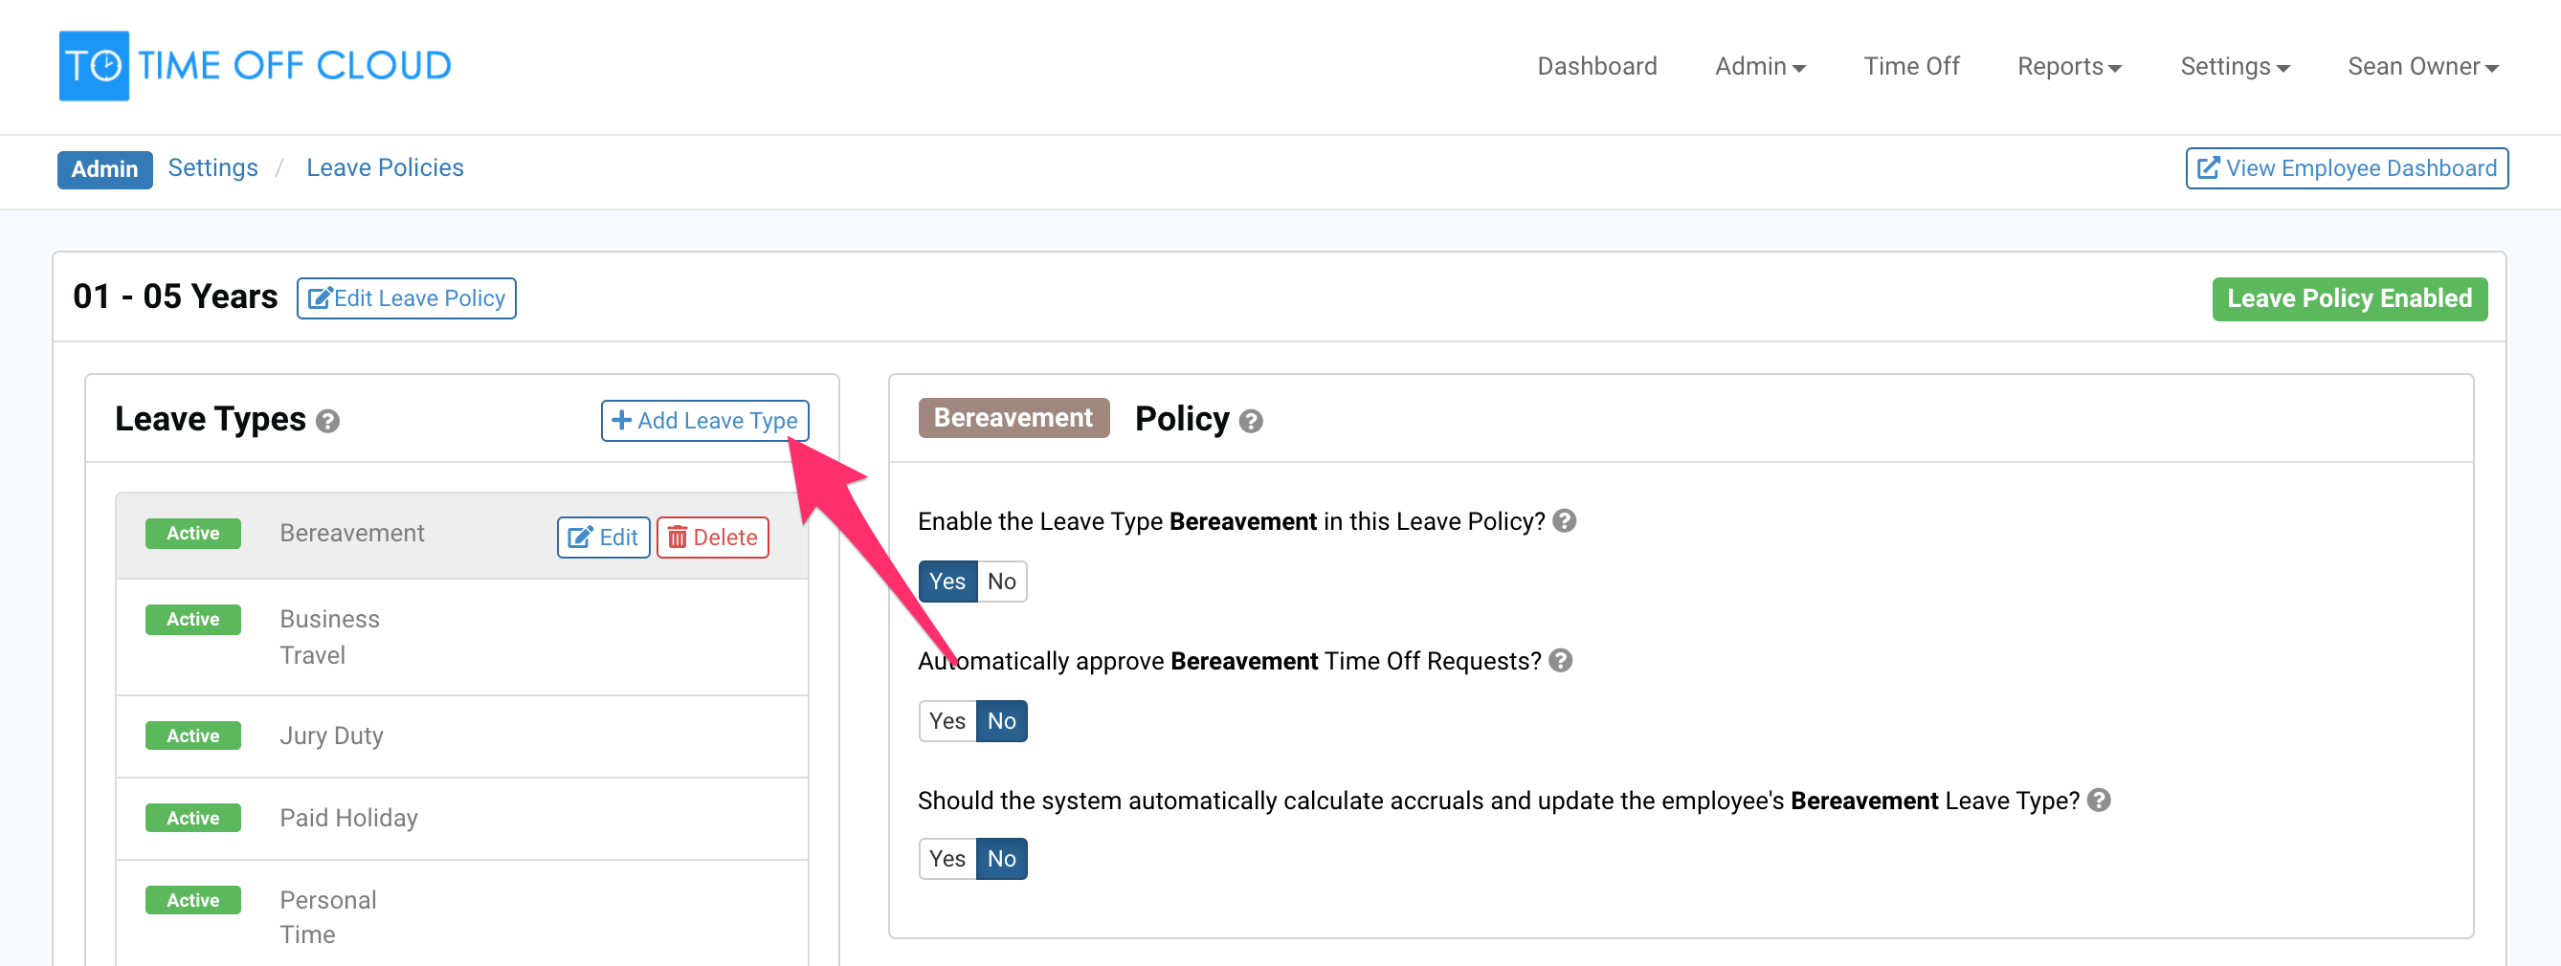
Task: Click help icon for automatically approve question
Action: pos(1561,661)
